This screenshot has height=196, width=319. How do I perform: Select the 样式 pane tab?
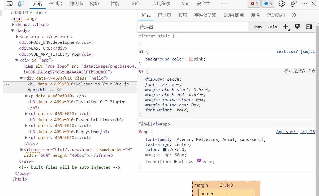(146, 15)
